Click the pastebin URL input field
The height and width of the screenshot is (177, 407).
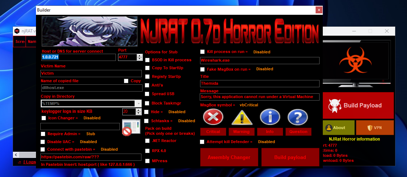coord(91,157)
